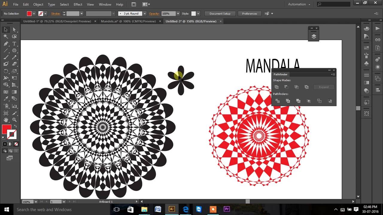Select the Artboard tool
383x215 pixels.
pos(6,113)
